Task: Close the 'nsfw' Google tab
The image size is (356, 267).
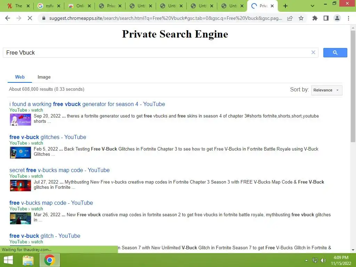Action: click(59, 6)
